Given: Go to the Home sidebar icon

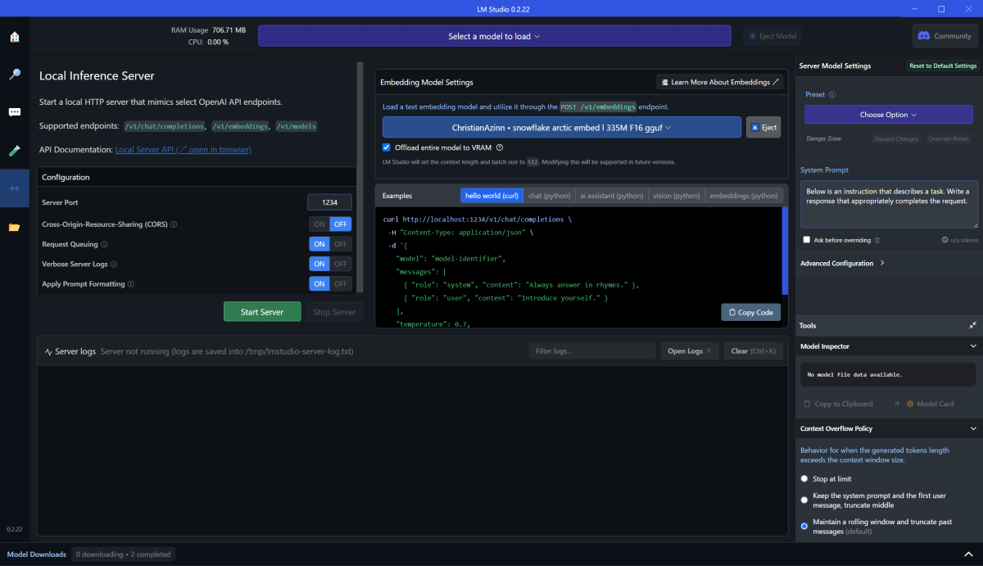Looking at the screenshot, I should 14,37.
